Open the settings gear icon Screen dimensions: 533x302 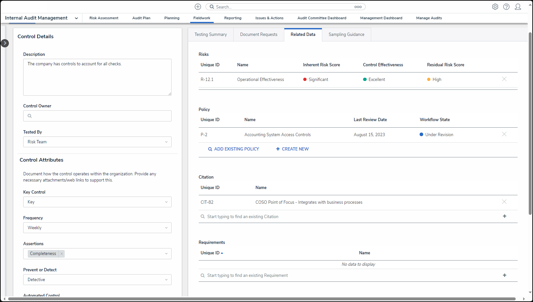click(495, 7)
